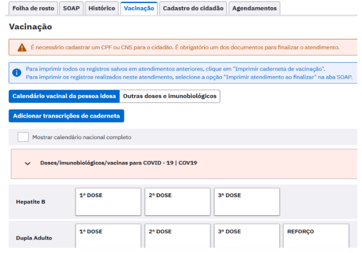Choose Dupla Adulto 2ª DOSE card
The width and height of the screenshot is (362, 253).
(178, 236)
